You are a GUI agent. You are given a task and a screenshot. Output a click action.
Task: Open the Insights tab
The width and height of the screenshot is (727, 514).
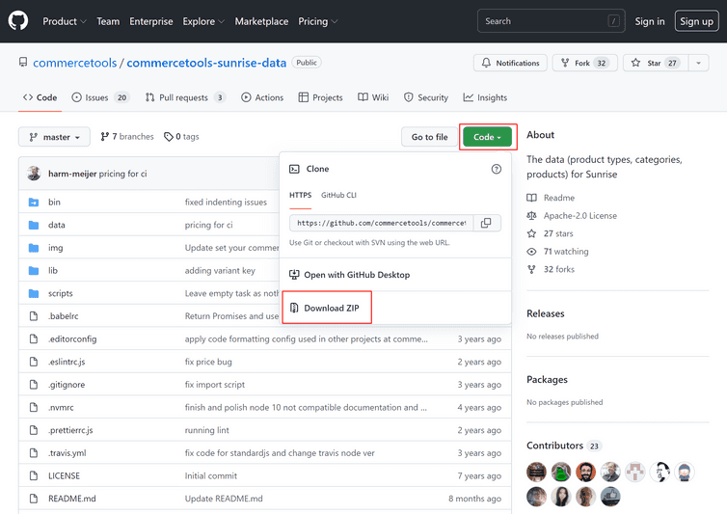pos(485,97)
